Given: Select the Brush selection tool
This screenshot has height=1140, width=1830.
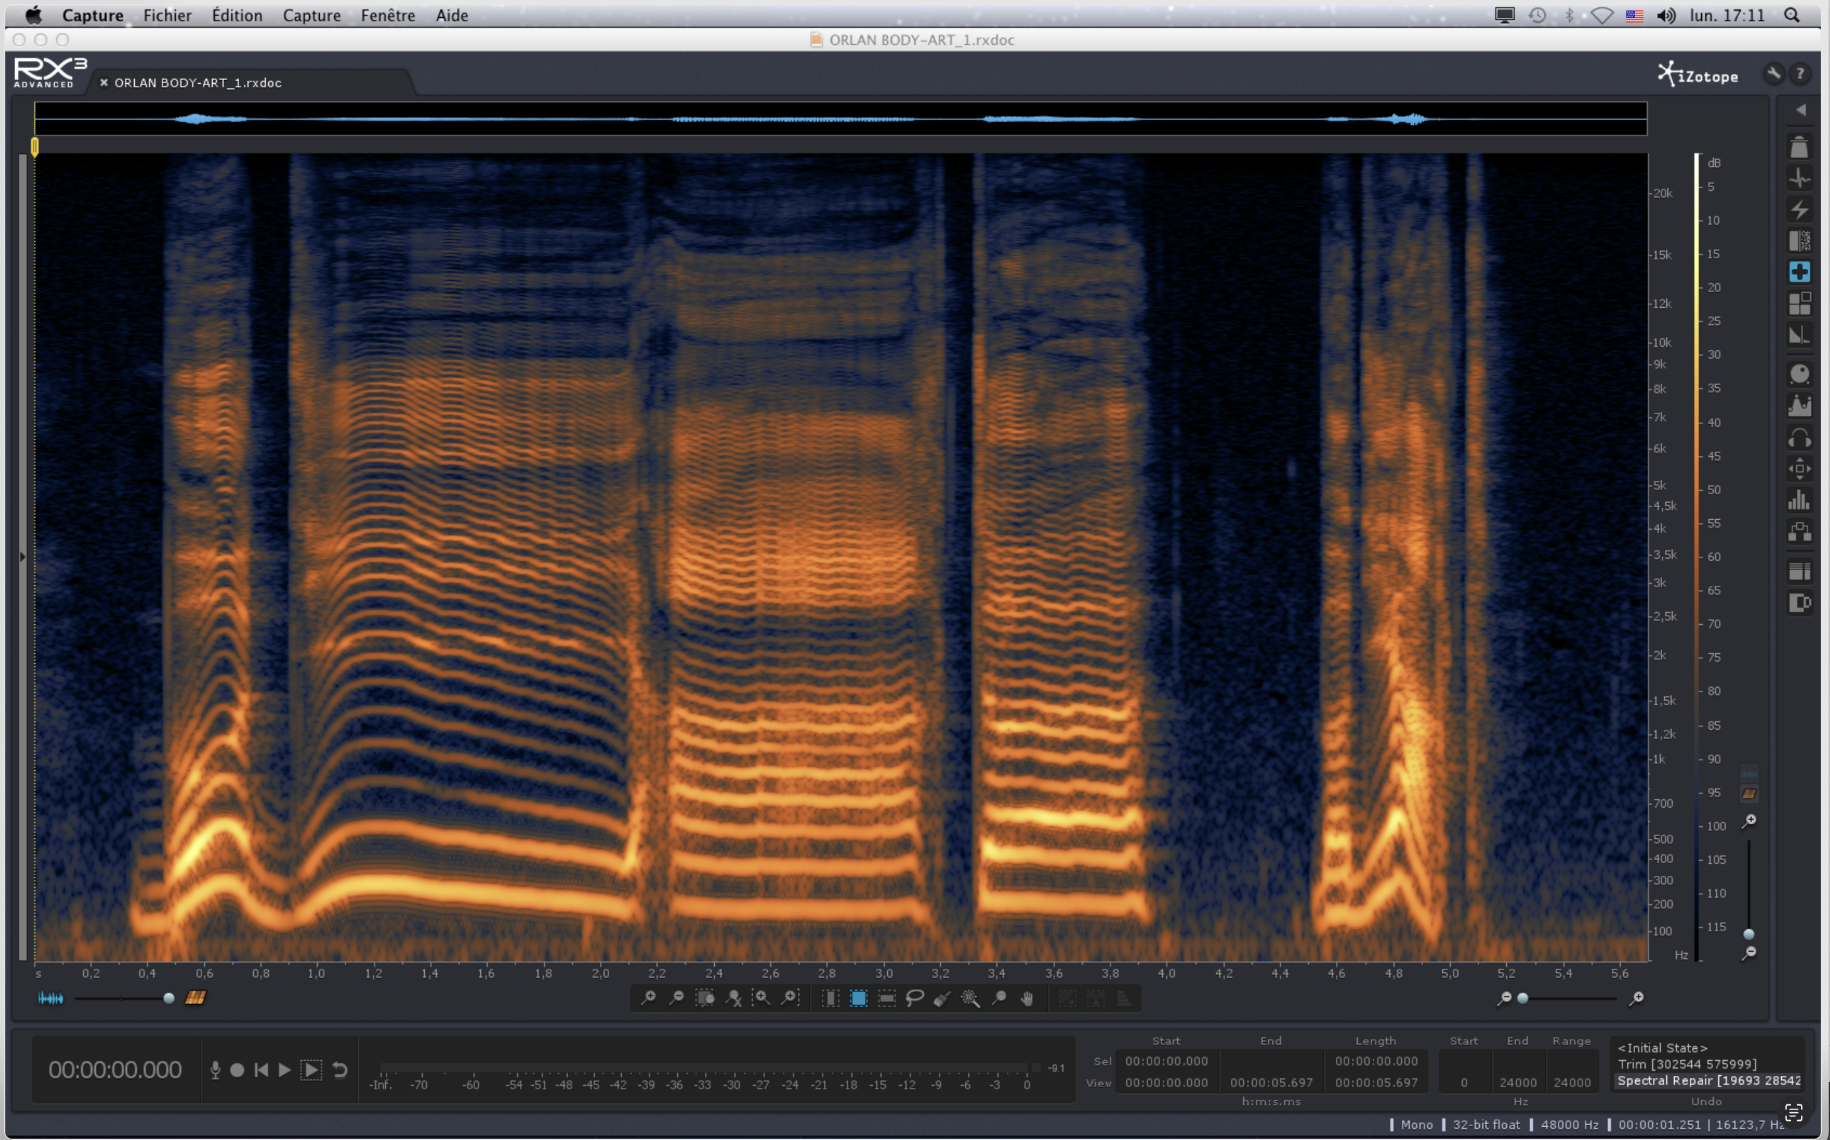Looking at the screenshot, I should [x=943, y=998].
